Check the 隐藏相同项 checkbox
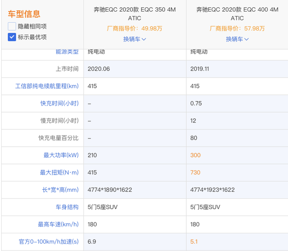This screenshot has width=288, height=251. (x=12, y=26)
